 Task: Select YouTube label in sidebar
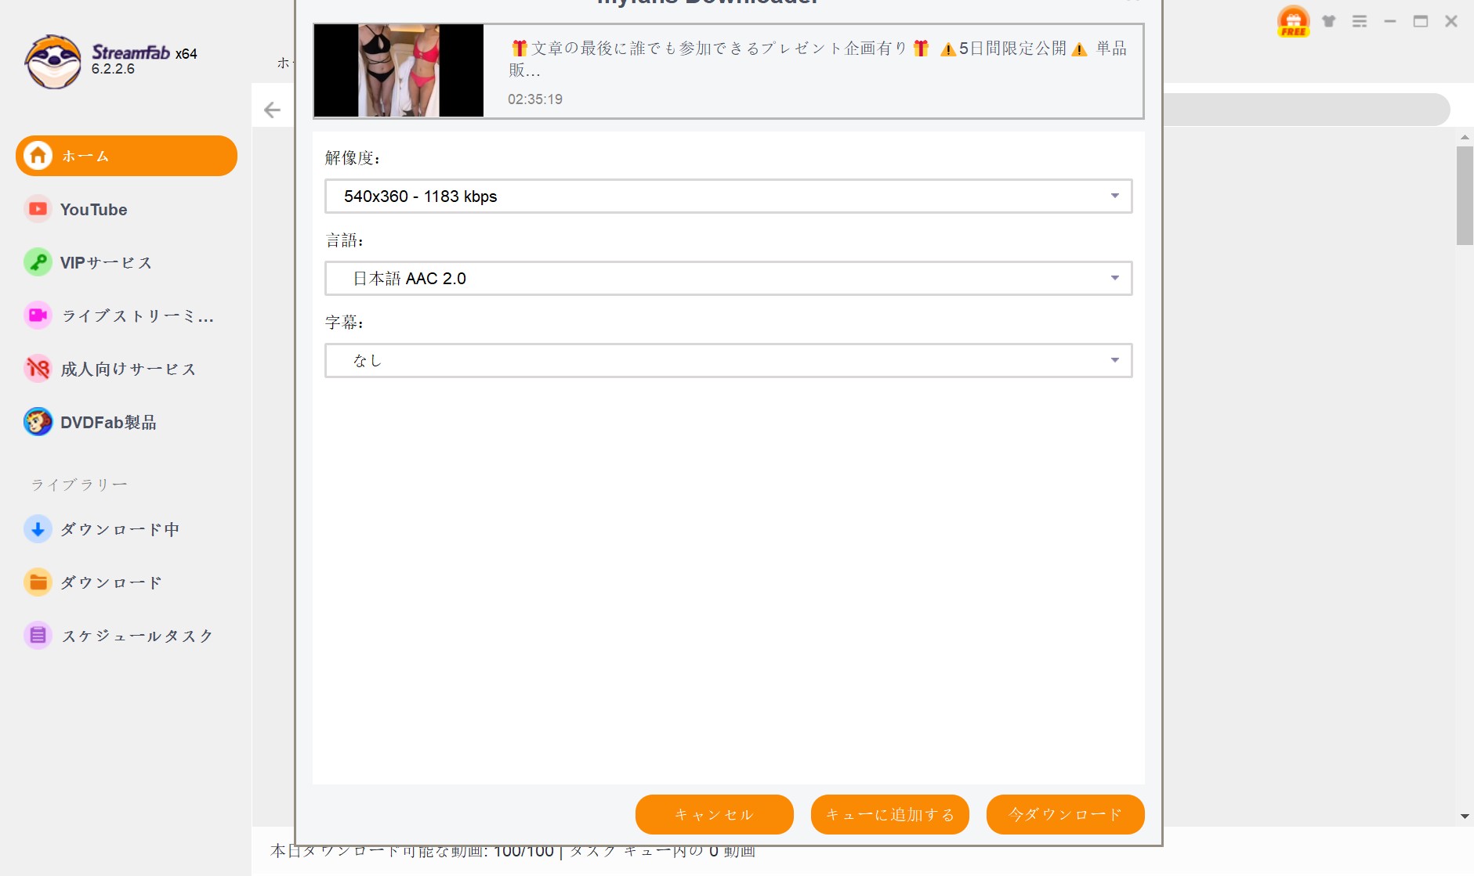point(94,210)
